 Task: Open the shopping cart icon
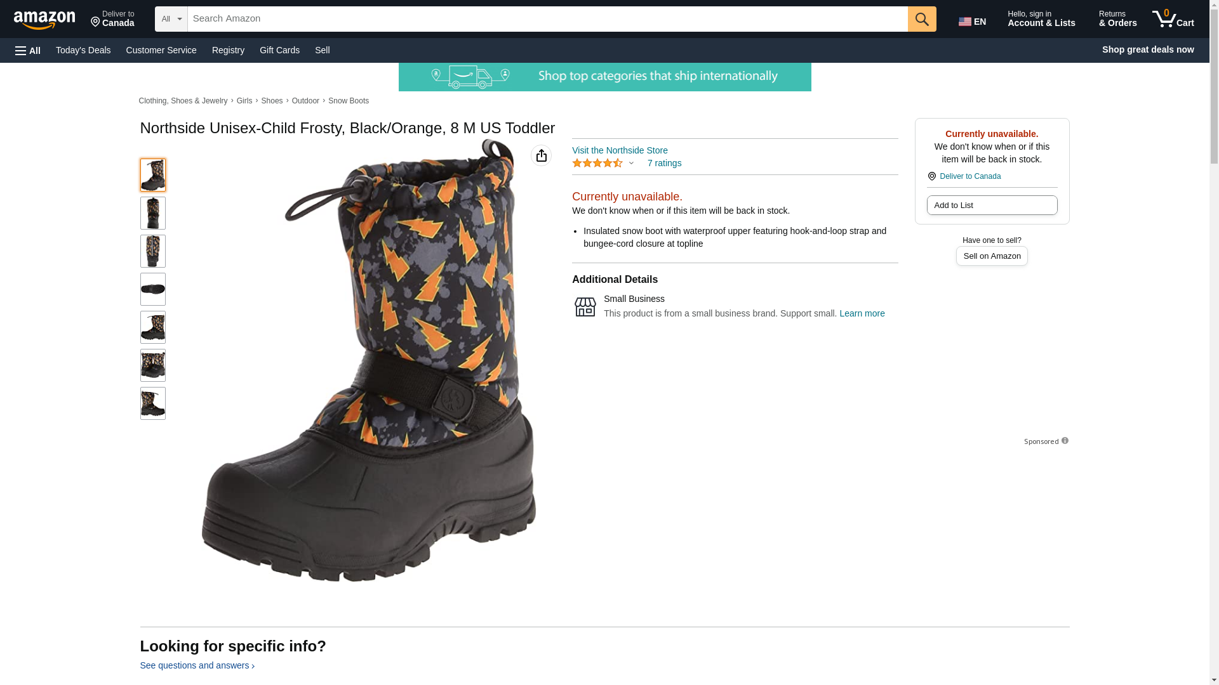tap(1173, 19)
